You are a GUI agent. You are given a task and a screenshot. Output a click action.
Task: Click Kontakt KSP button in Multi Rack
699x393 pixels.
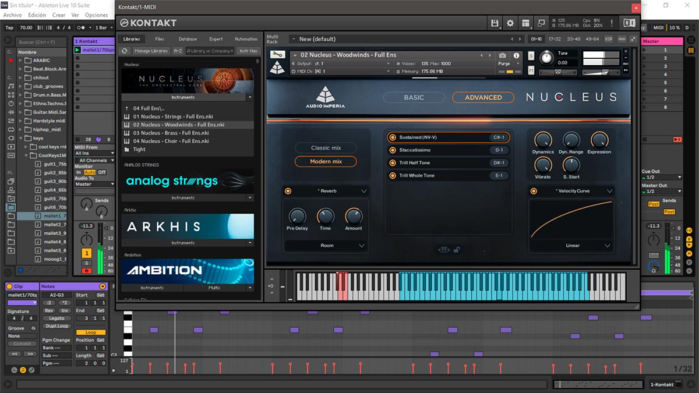coord(609,39)
